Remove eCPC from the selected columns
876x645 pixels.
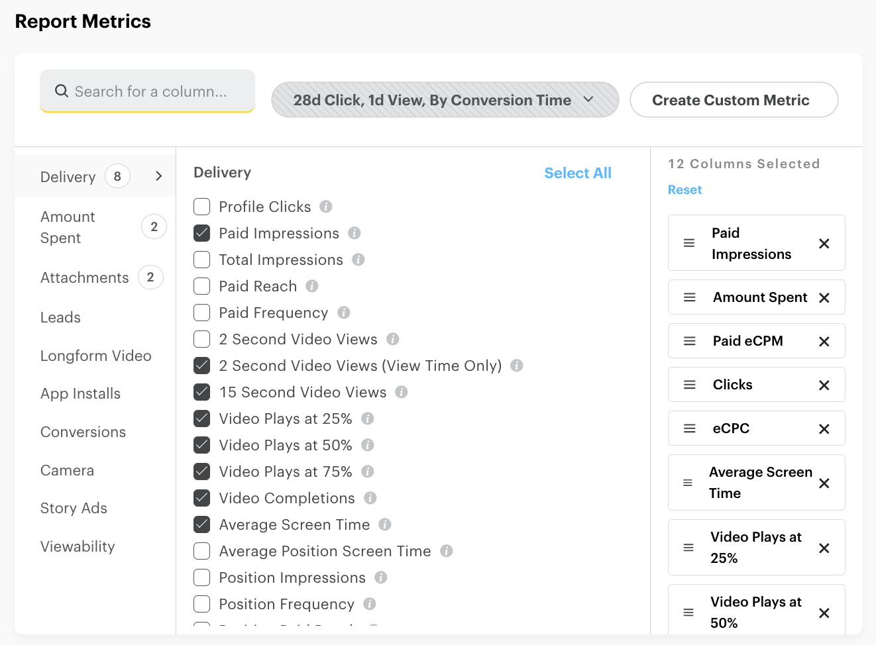(824, 428)
